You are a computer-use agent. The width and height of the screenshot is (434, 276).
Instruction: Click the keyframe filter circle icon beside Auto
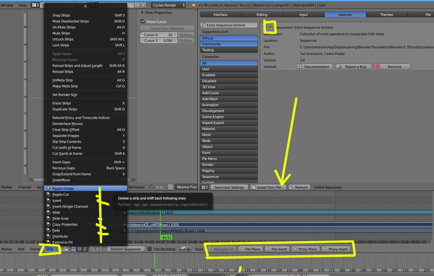pos(170,187)
